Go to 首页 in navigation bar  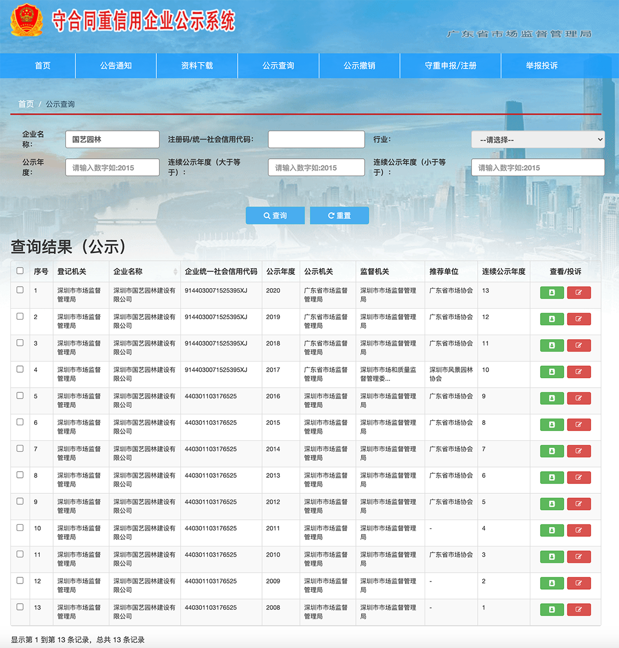coord(43,65)
